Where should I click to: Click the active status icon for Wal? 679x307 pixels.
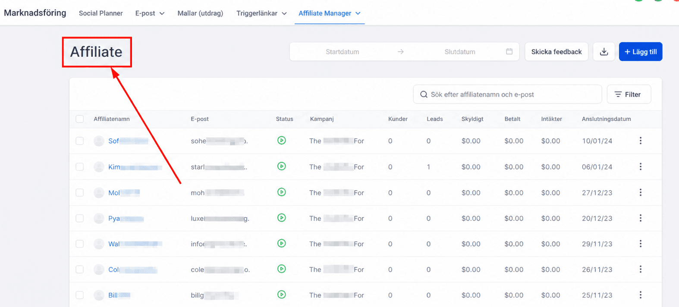[282, 243]
